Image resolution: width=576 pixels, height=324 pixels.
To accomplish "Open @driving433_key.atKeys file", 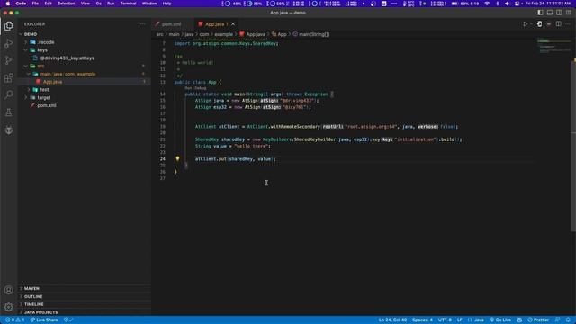I will (67, 58).
